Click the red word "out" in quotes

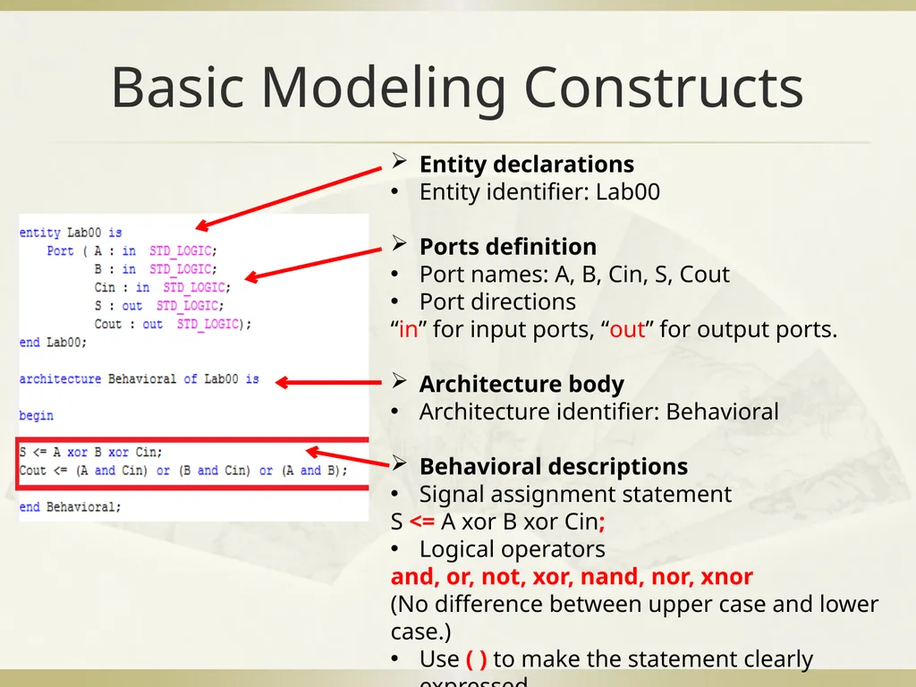[x=627, y=329]
